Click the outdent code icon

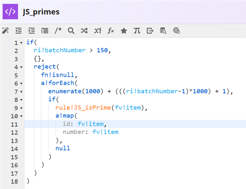click(x=19, y=30)
